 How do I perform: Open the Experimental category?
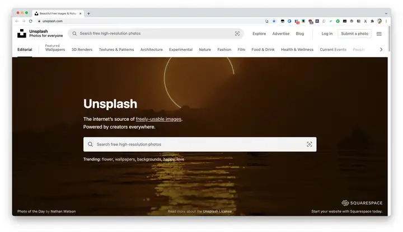181,50
